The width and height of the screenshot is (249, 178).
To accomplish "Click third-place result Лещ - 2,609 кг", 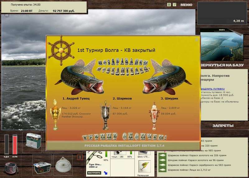I will pos(170,108).
